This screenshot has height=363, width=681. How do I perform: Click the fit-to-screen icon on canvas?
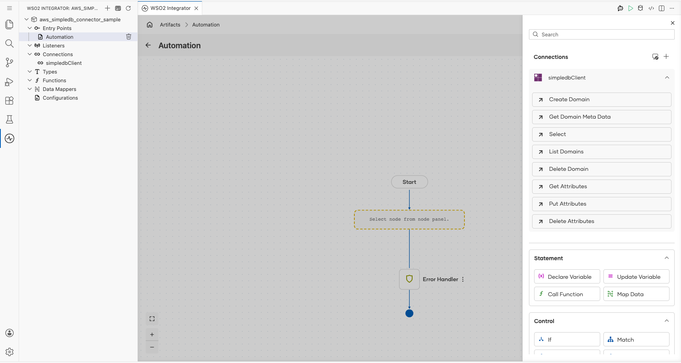tap(152, 319)
